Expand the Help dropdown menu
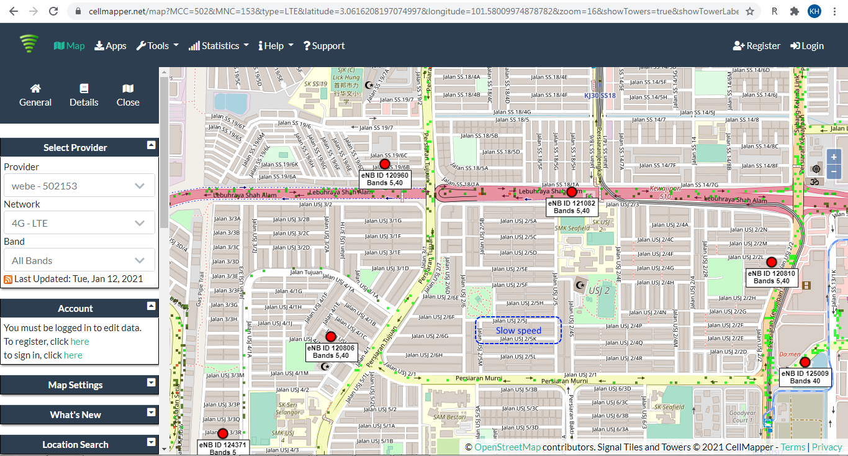This screenshot has width=848, height=456. click(x=276, y=45)
